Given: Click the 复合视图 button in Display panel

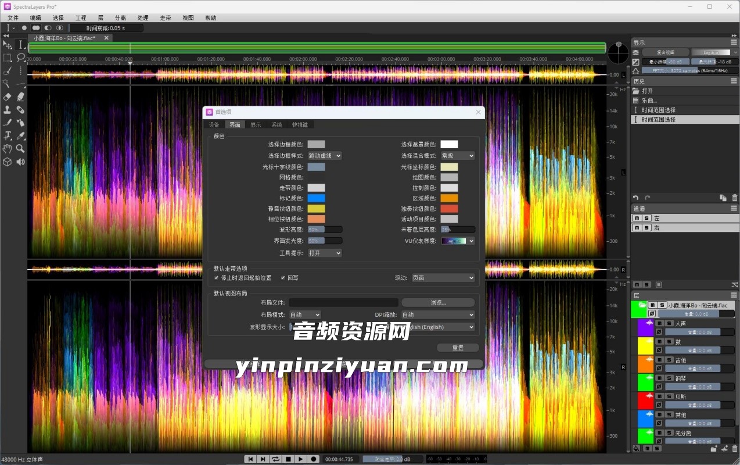Looking at the screenshot, I should pyautogui.click(x=666, y=52).
